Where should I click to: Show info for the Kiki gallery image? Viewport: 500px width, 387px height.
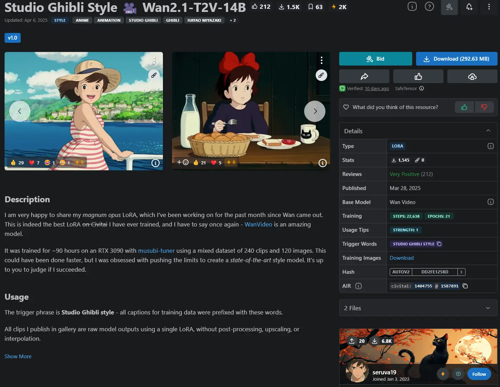pyautogui.click(x=323, y=163)
